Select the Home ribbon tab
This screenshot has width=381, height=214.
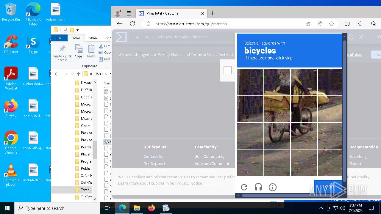tap(76, 38)
